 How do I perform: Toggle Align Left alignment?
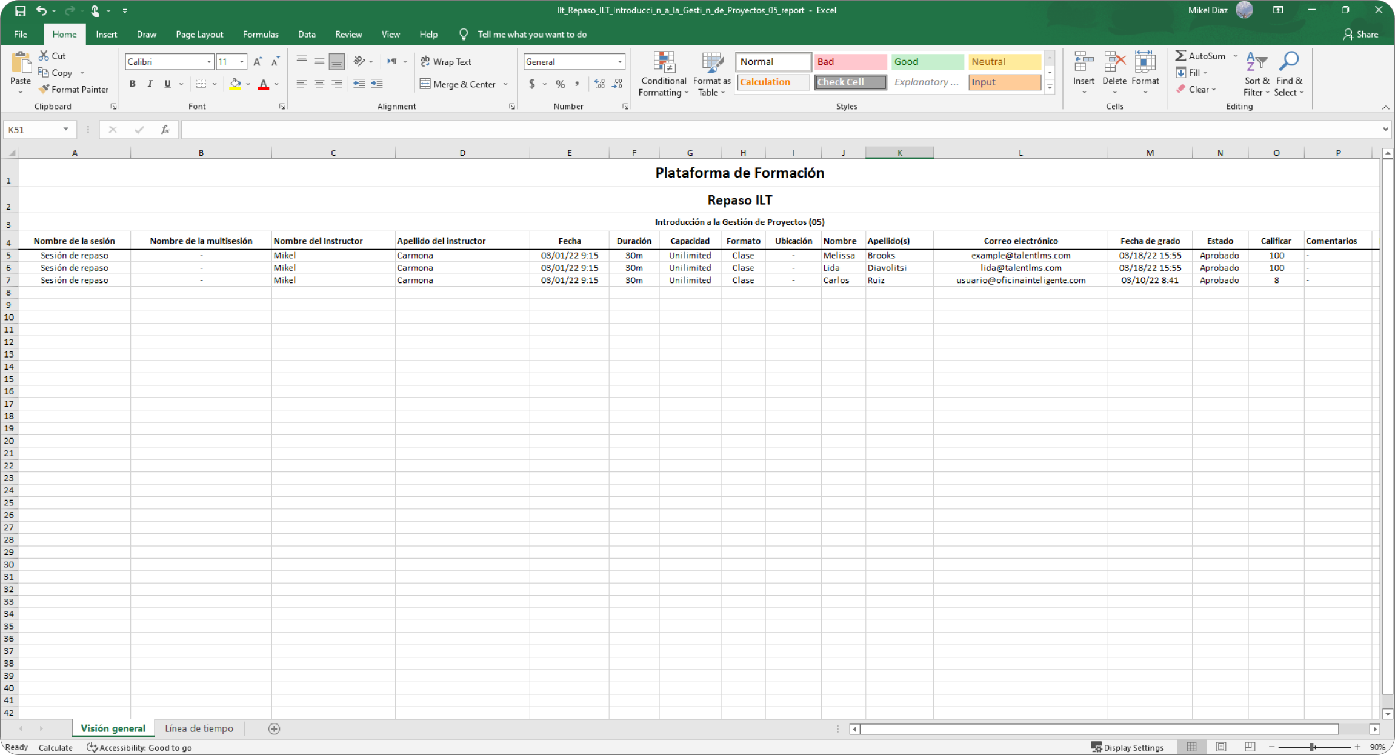[x=302, y=84]
